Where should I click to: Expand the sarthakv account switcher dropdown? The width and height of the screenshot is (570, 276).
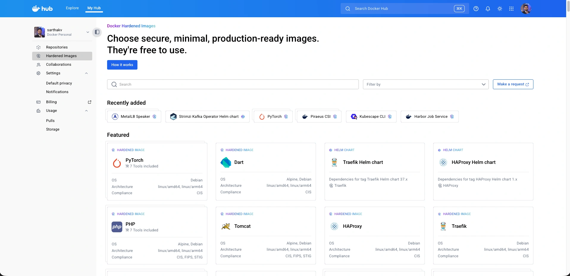point(88,32)
